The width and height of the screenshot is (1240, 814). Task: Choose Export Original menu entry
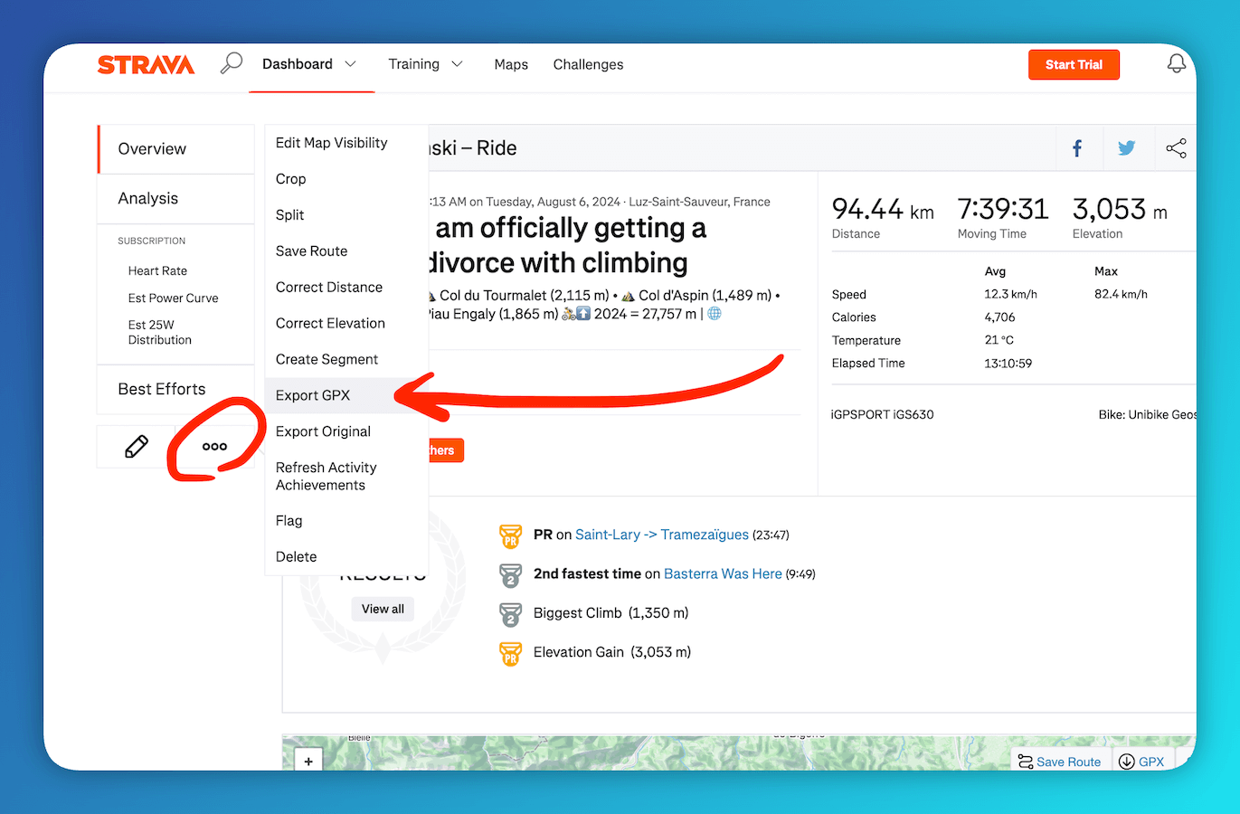(x=323, y=431)
